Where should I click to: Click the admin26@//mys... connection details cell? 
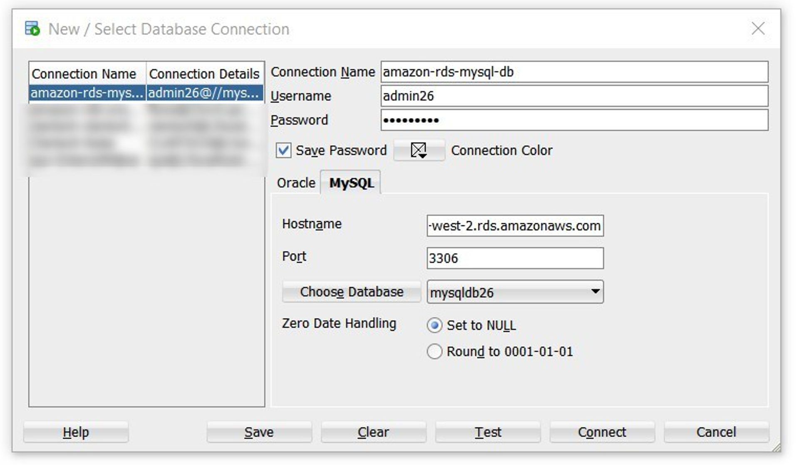[x=205, y=93]
